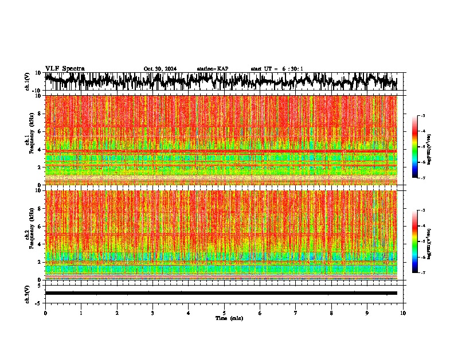Select the "start UT = 6 :30: 1" label
Image resolution: width=454 pixels, height=351 pixels.
pos(277,69)
